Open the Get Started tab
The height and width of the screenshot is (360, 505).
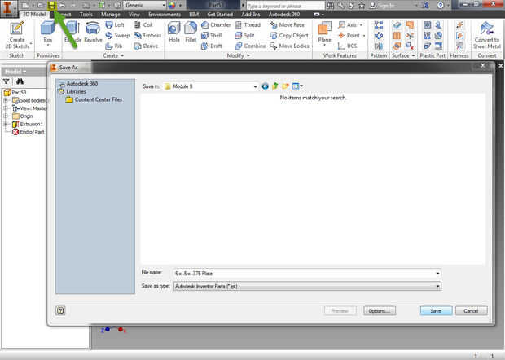(220, 15)
